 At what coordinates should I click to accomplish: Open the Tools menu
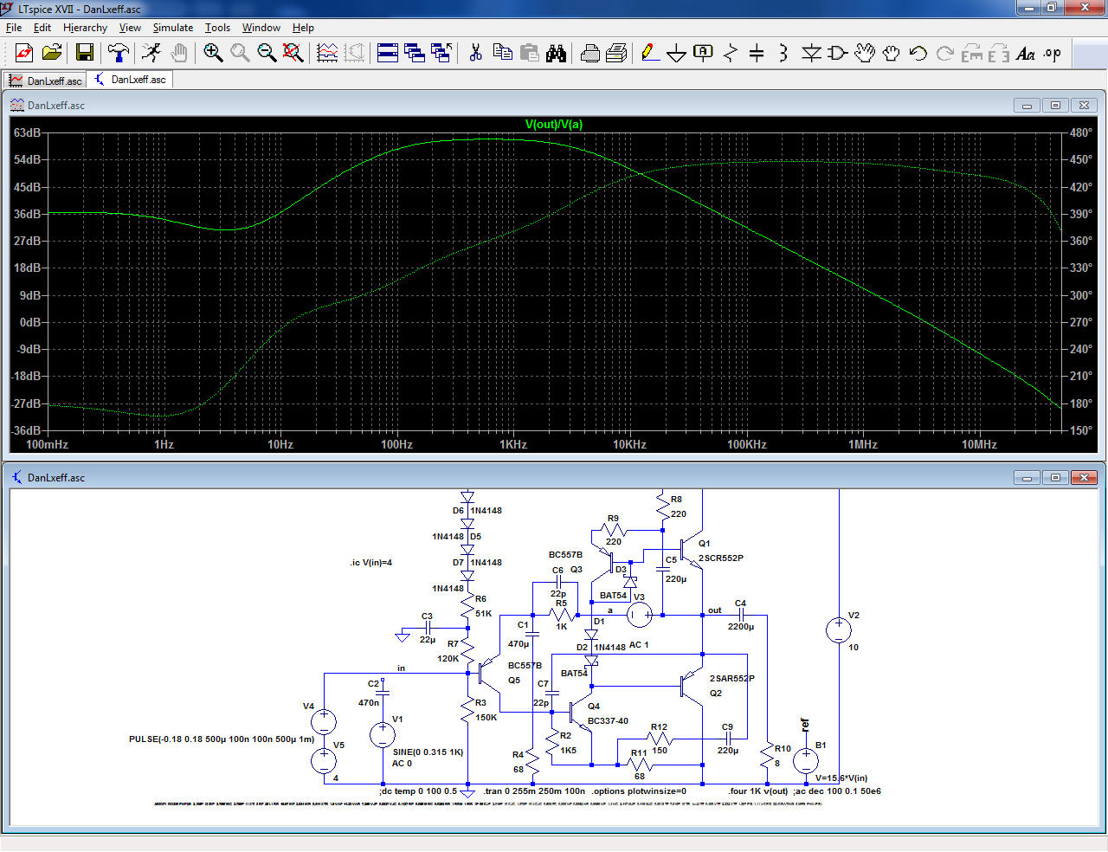(x=217, y=28)
